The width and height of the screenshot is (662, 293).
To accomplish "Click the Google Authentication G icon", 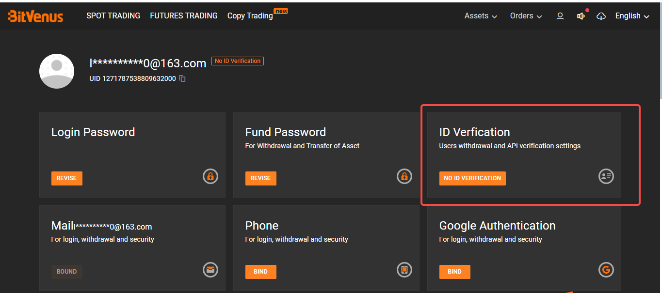I will click(x=606, y=270).
